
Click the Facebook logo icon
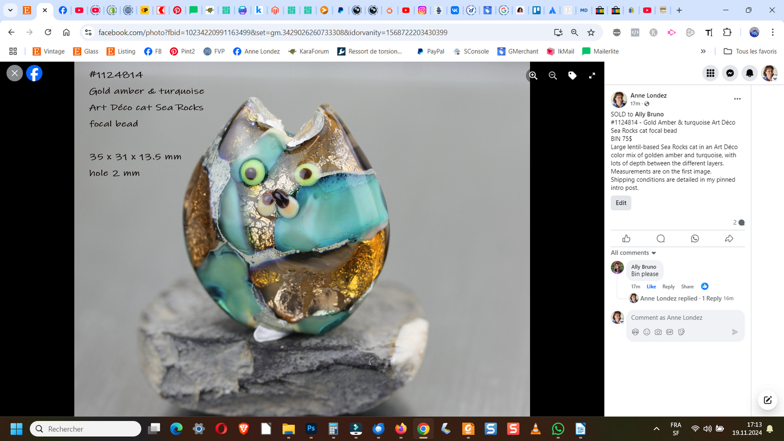pos(34,73)
